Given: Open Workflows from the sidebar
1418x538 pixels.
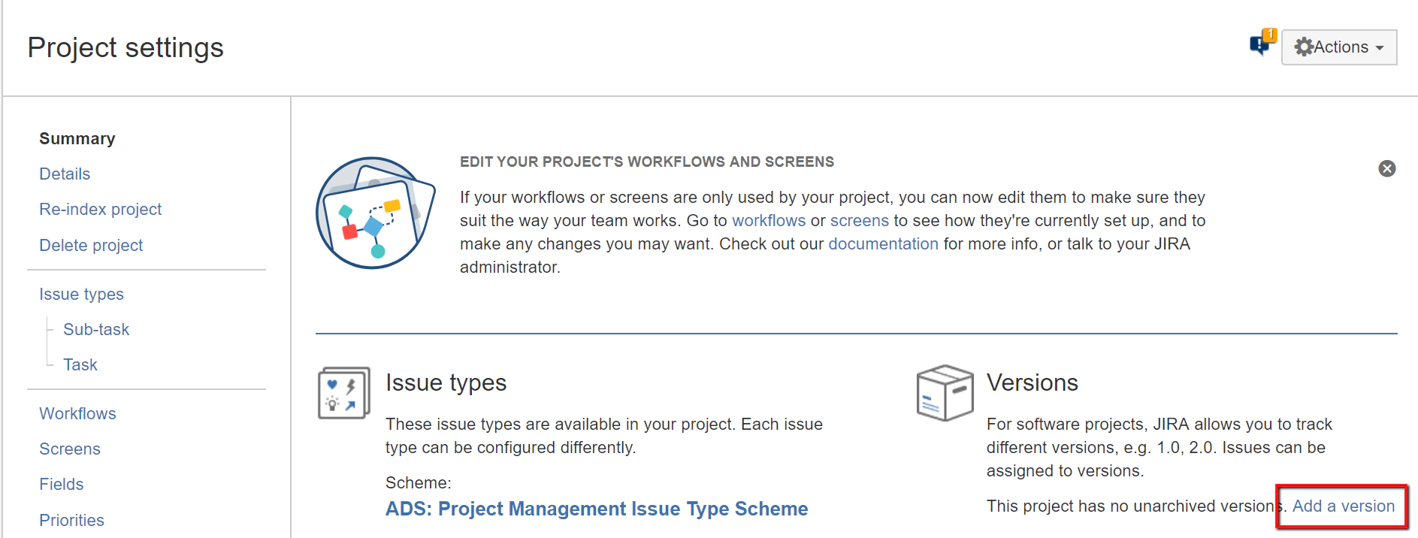Looking at the screenshot, I should [77, 413].
